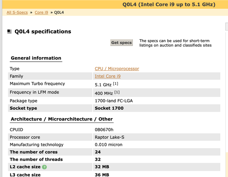The height and width of the screenshot is (177, 228).
Task: Go to the Core i9 breadcrumb link
Action: [x=41, y=12]
